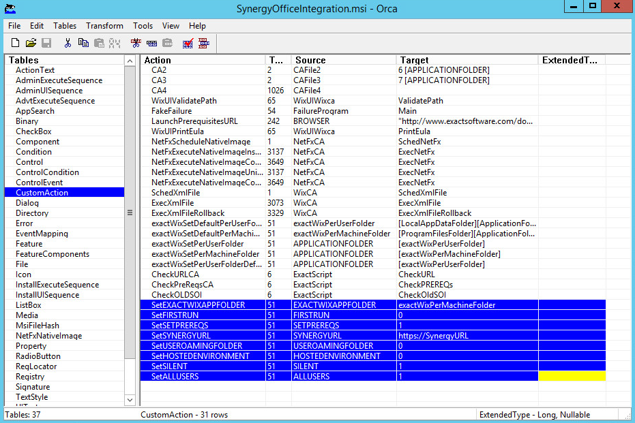Open the File menu

coord(14,26)
